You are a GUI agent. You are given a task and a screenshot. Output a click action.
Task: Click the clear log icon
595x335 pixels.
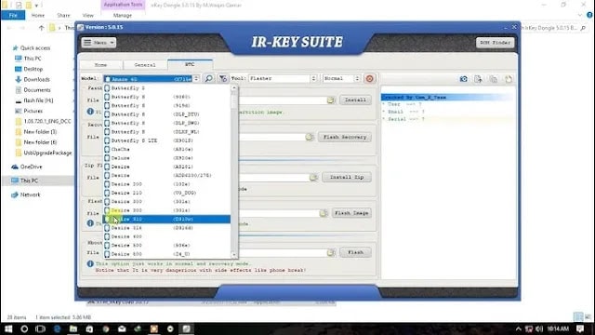(509, 79)
